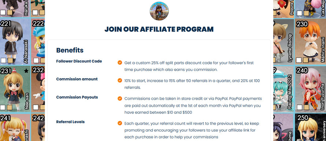The height and width of the screenshot is (141, 326).
Task: Click the number badge 250
Action: click(x=303, y=118)
